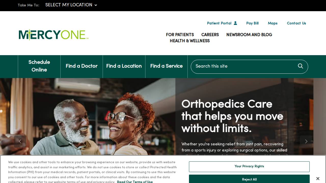Image resolution: width=326 pixels, height=183 pixels.
Task: Open the Contact Us link
Action: point(296,23)
